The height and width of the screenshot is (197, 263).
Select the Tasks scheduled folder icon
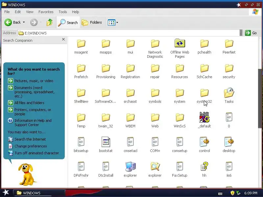click(229, 93)
